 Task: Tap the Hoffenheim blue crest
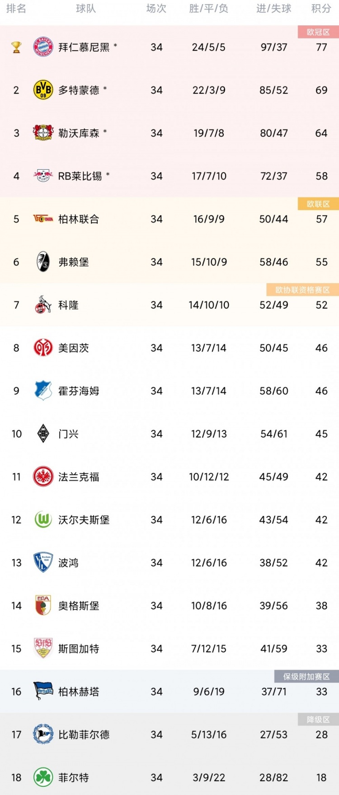coord(43,391)
